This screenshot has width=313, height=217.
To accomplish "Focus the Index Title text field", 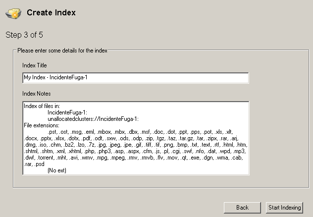I will point(135,78).
